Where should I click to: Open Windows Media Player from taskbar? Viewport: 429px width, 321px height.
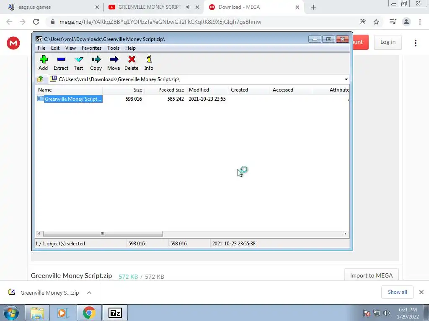click(x=62, y=313)
